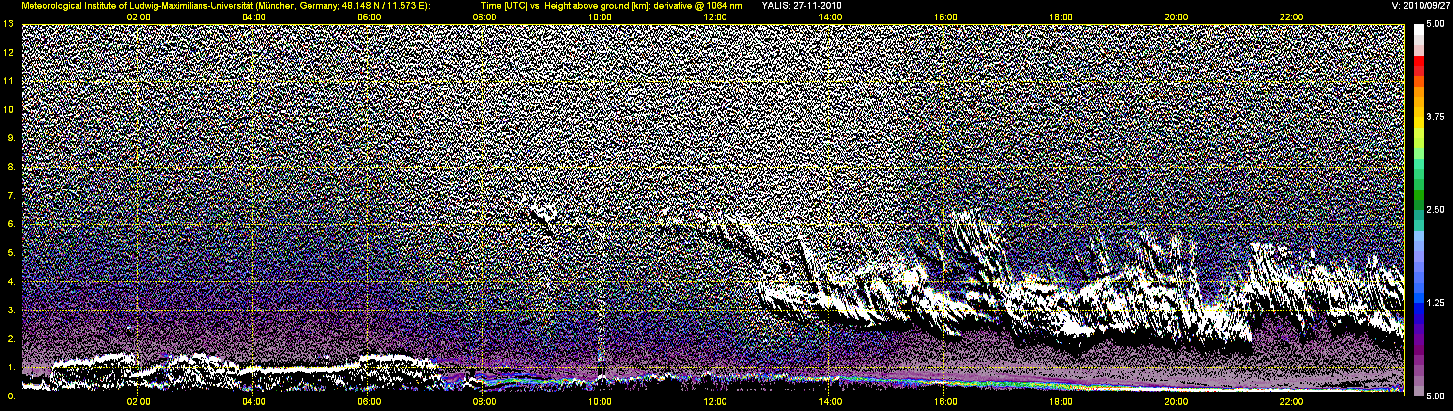The image size is (1453, 411).
Task: Click the 5.00 label below the color scale
Action: 1436,396
